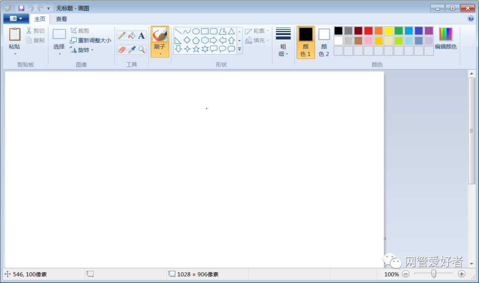Click the Save icon on quick access toolbar
Screen dimensions: 479x283
[21, 8]
